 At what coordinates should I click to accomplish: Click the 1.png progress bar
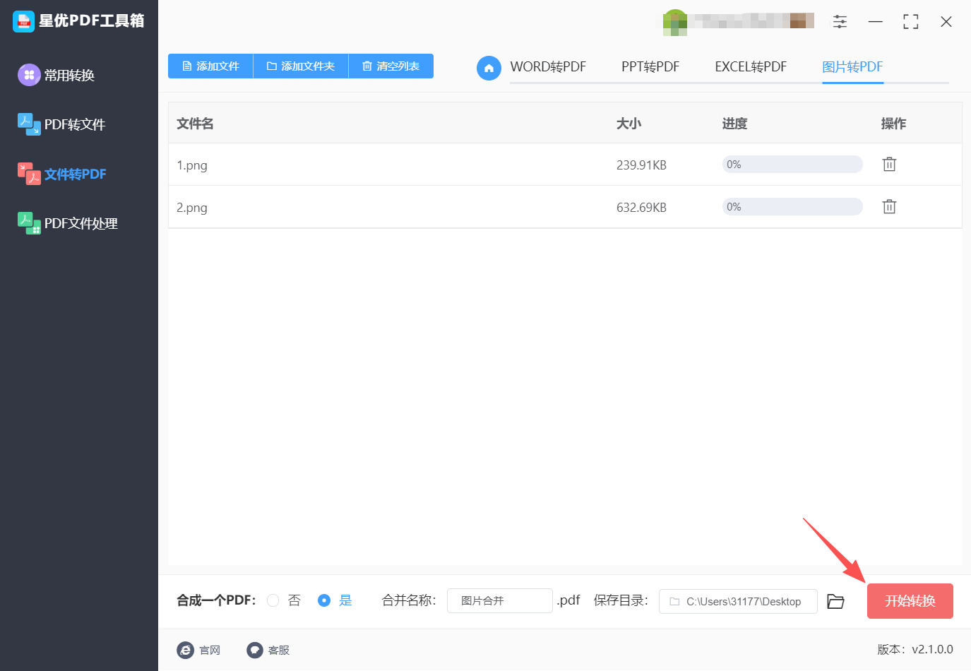(x=792, y=165)
